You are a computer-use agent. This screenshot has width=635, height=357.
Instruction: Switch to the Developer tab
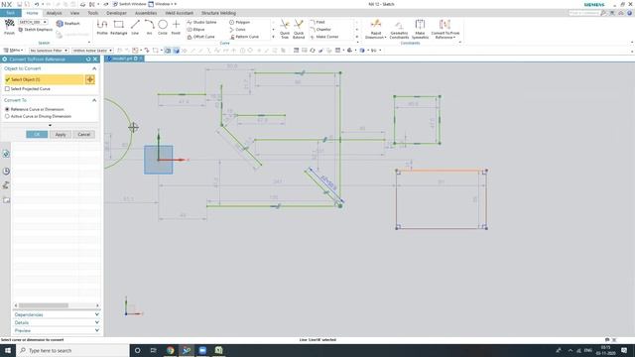(117, 13)
